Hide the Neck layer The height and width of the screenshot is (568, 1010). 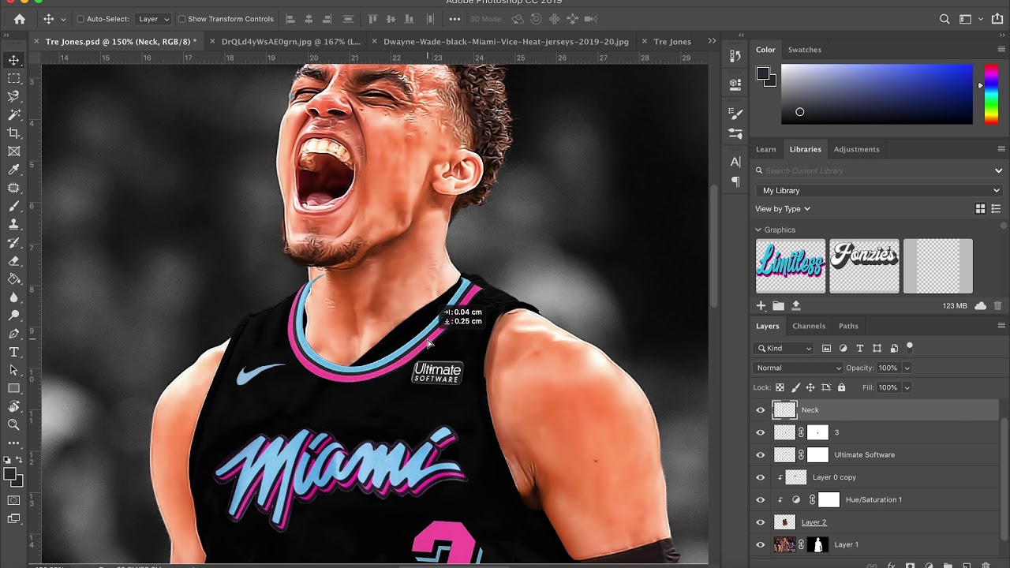tap(761, 410)
